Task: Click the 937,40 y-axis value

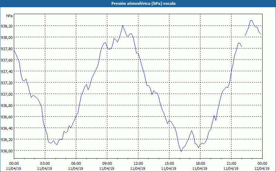Action: coord(7,71)
